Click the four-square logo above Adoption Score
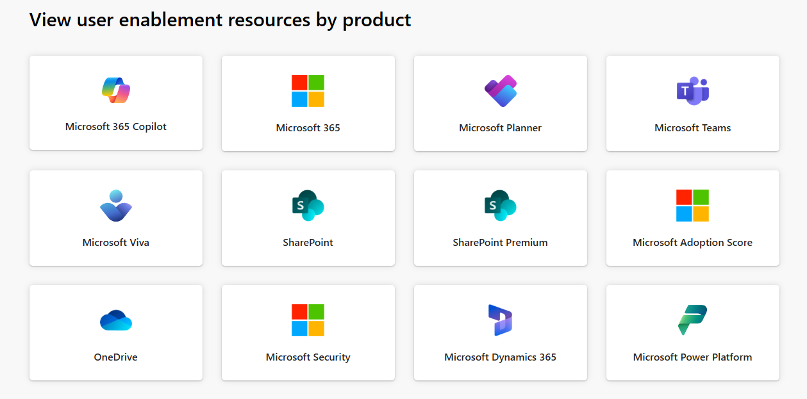The image size is (807, 399). tap(693, 206)
